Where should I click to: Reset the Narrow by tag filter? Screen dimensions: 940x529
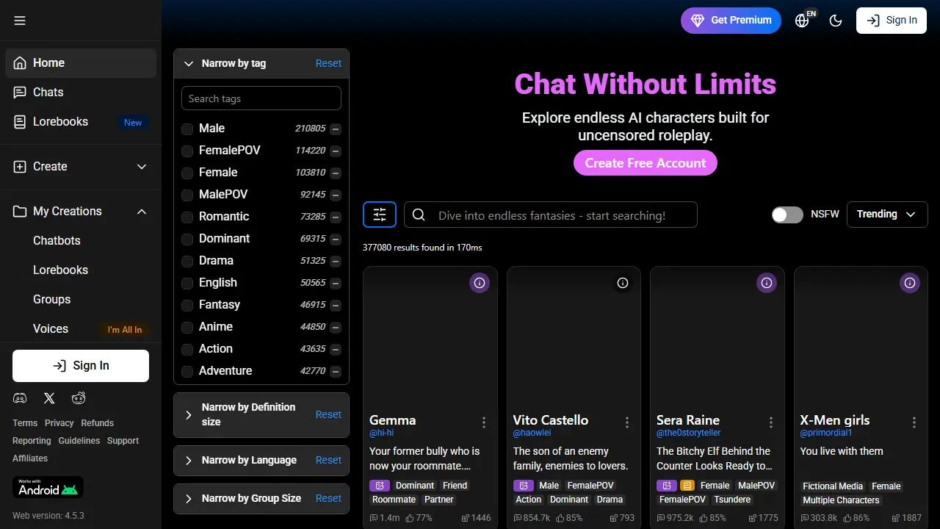pyautogui.click(x=328, y=64)
